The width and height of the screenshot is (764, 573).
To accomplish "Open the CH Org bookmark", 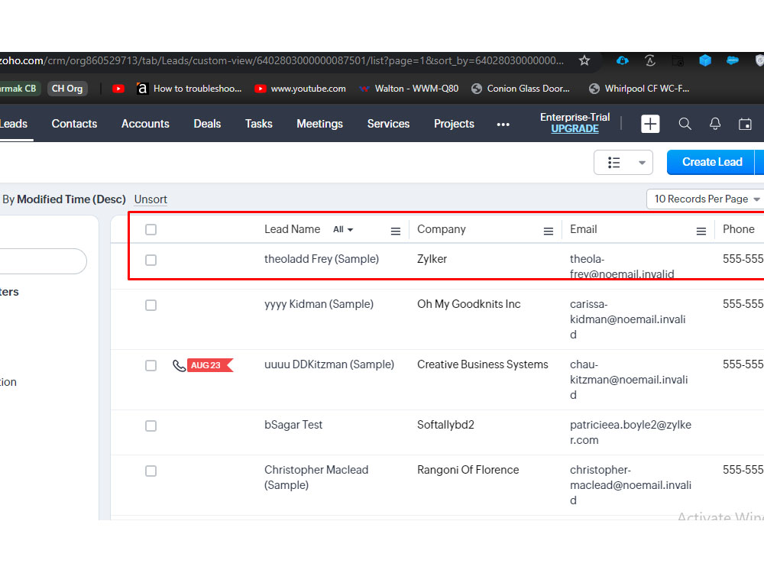I will click(67, 89).
